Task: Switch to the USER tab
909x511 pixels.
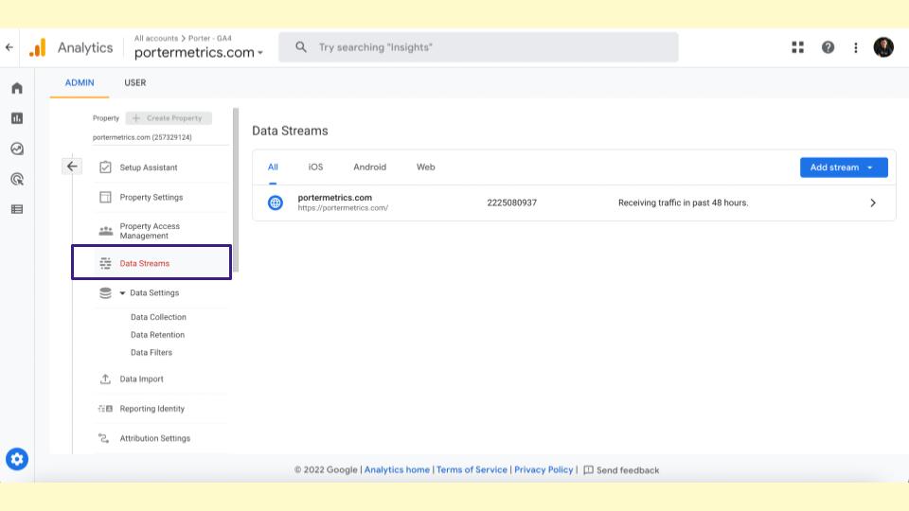Action: pos(135,83)
